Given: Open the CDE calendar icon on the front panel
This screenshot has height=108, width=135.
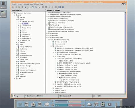Looking at the screenshot, I should pyautogui.click(x=26, y=104).
